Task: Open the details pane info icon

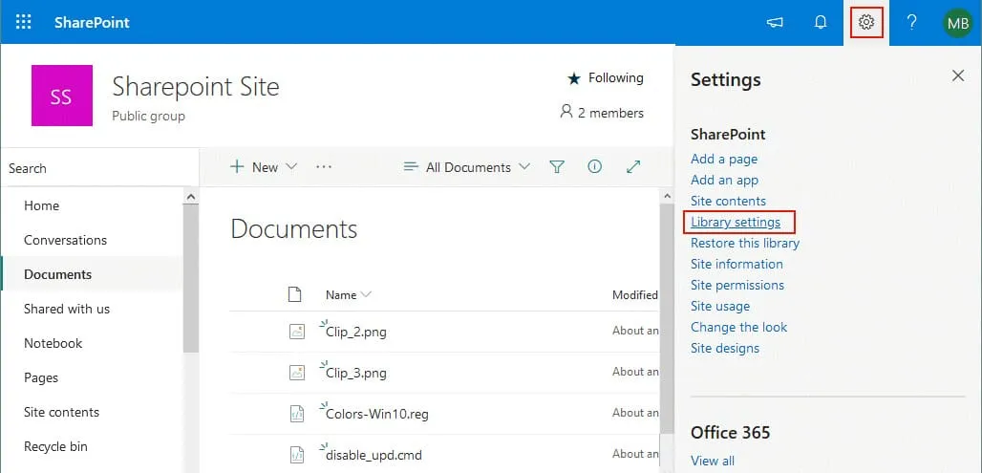Action: click(x=595, y=167)
